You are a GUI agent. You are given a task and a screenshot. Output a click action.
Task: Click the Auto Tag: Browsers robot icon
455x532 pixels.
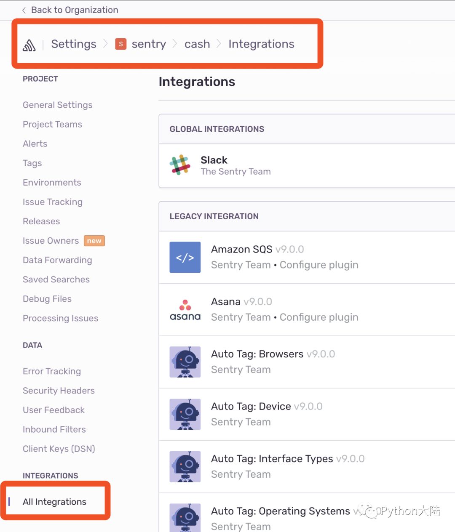click(x=185, y=362)
